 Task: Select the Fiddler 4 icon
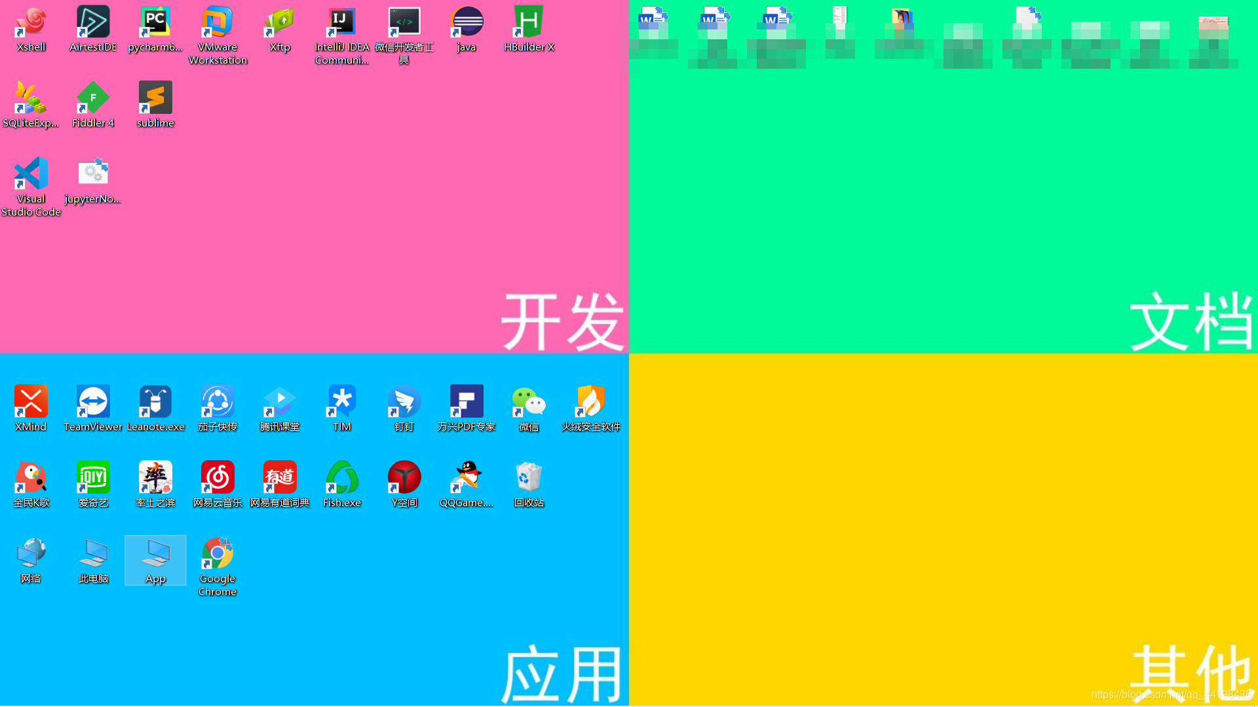[93, 99]
